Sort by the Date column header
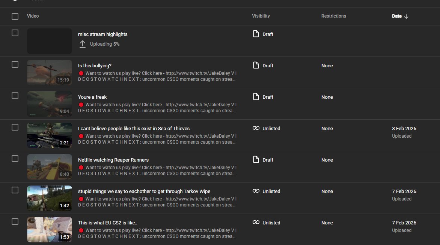Screen dimensions: 440x245 coord(397,16)
